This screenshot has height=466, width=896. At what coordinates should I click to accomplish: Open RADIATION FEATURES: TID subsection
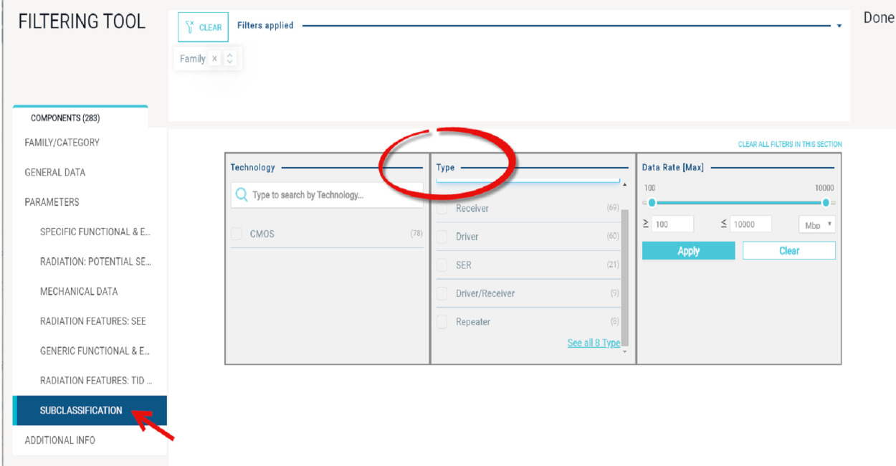[95, 381]
